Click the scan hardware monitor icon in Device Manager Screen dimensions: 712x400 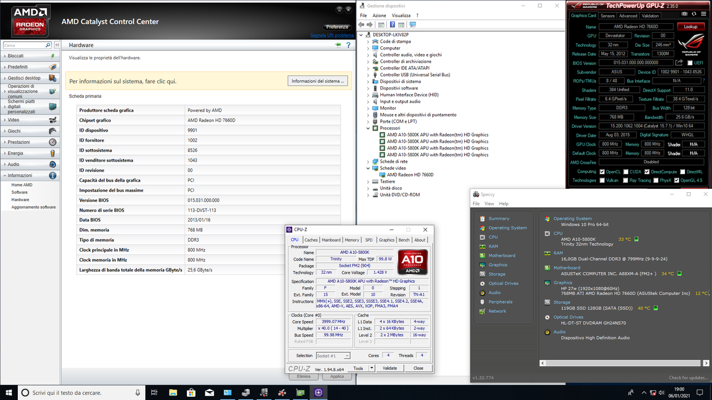[x=412, y=25]
